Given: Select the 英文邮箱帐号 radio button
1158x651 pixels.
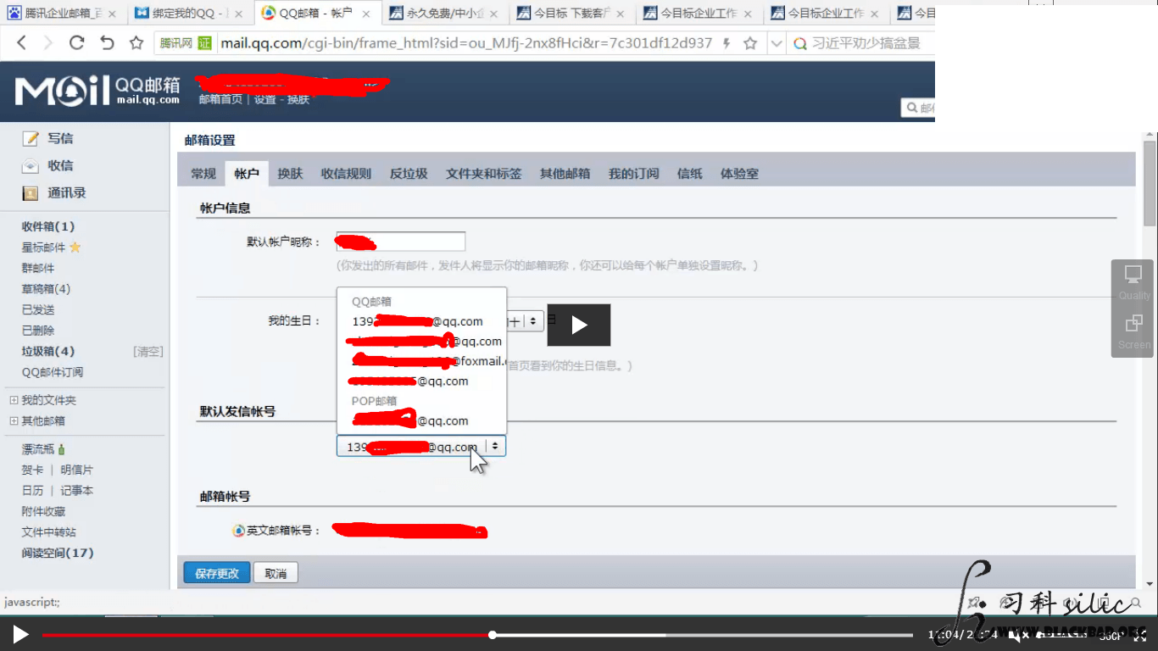Looking at the screenshot, I should [x=239, y=531].
